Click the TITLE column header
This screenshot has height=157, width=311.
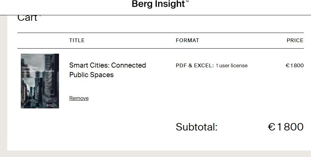point(77,40)
